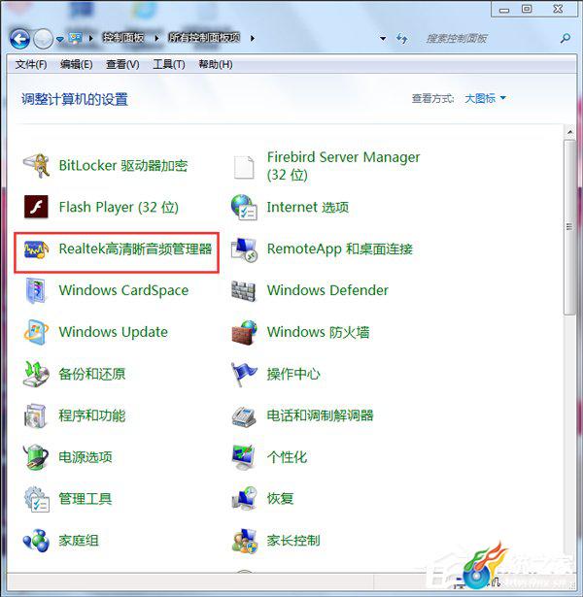
Task: Click the 恢复 recovery icon
Action: [244, 498]
